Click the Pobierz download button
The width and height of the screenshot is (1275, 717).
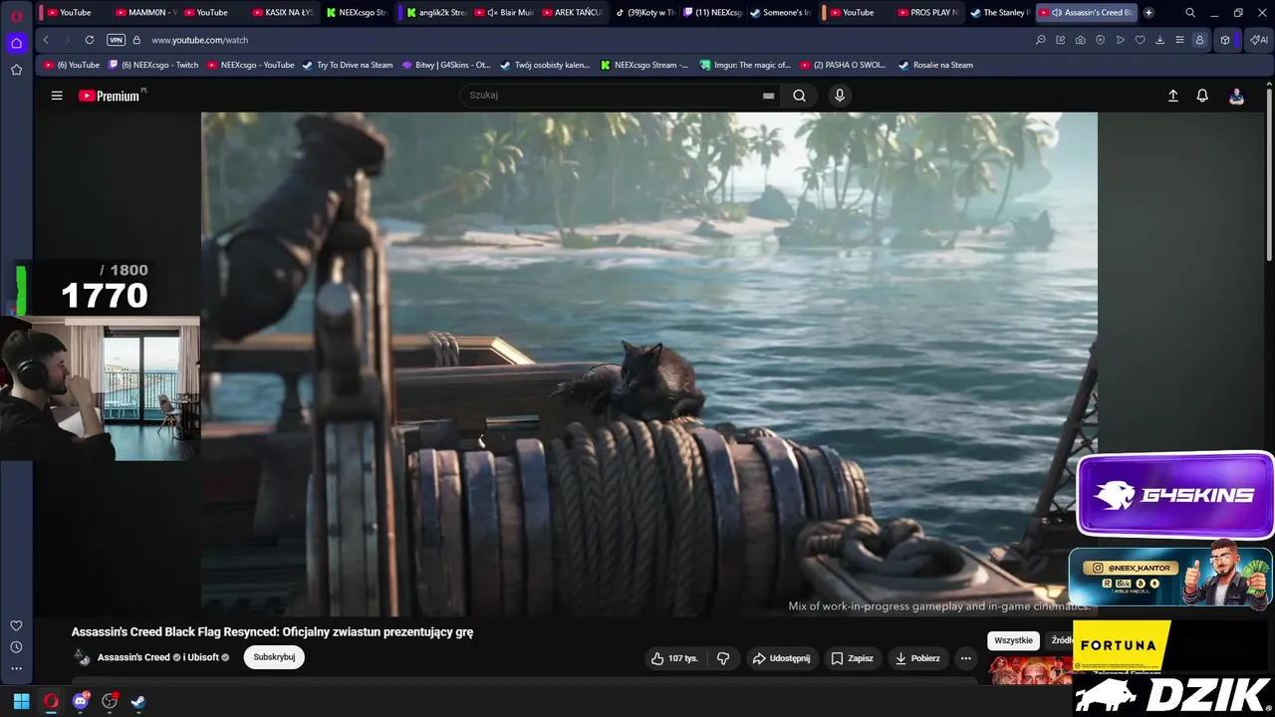(917, 658)
